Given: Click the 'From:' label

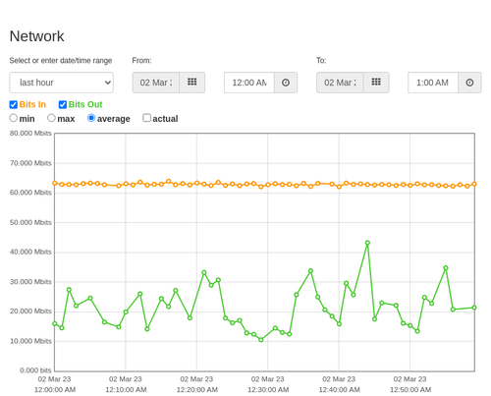Looking at the screenshot, I should pyautogui.click(x=141, y=61).
